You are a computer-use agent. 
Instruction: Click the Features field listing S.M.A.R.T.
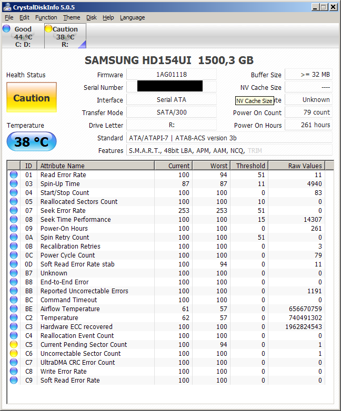[x=229, y=150]
